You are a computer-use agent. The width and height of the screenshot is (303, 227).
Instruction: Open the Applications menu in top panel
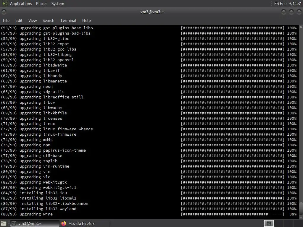21,4
